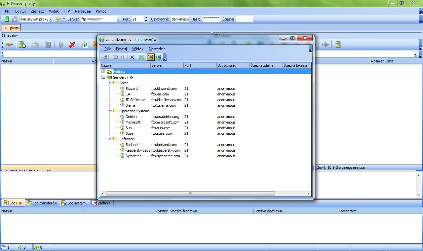
Task: Click transfers counter icon in status bar
Action: [36, 247]
